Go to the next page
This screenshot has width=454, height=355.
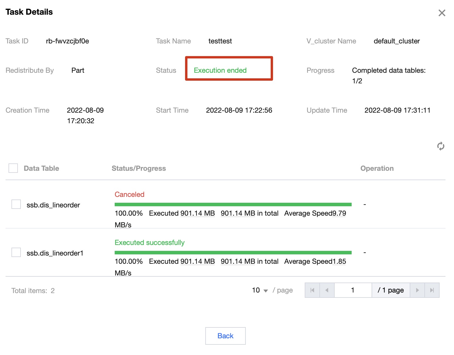[x=417, y=290]
